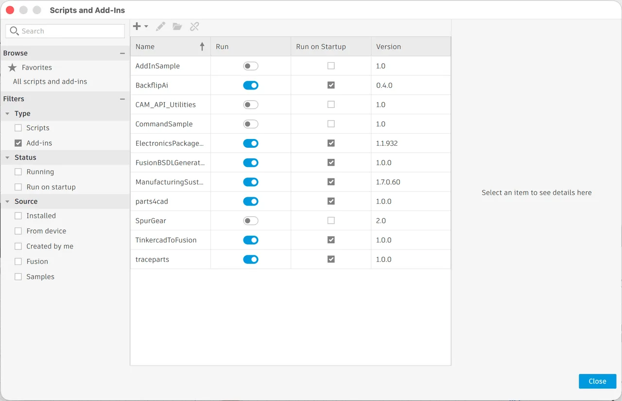
Task: Tick the Installed source filter checkbox
Action: click(18, 216)
